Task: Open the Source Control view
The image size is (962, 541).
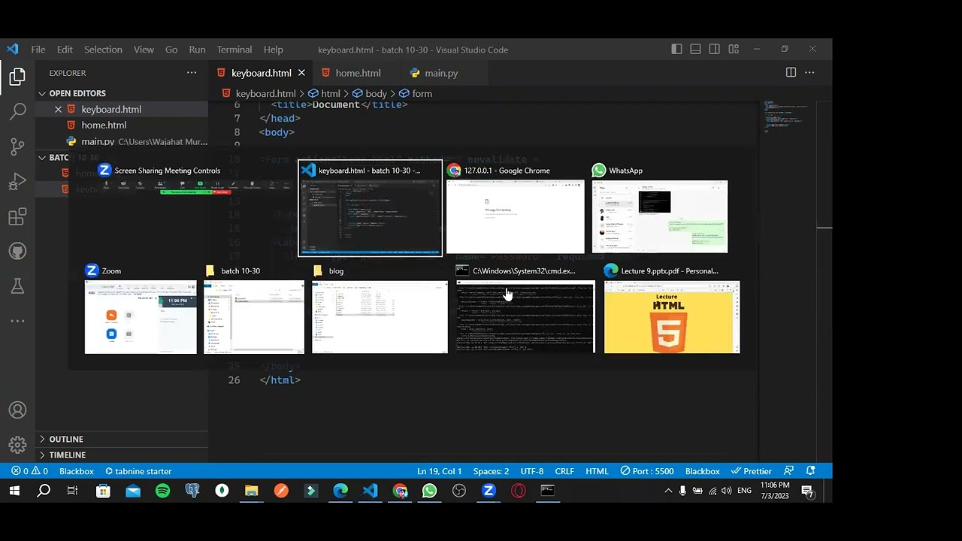Action: pos(17,147)
